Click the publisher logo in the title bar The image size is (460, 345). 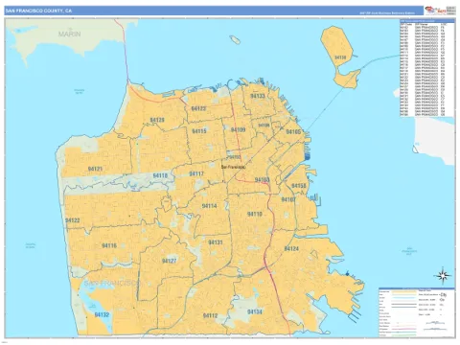435,11
